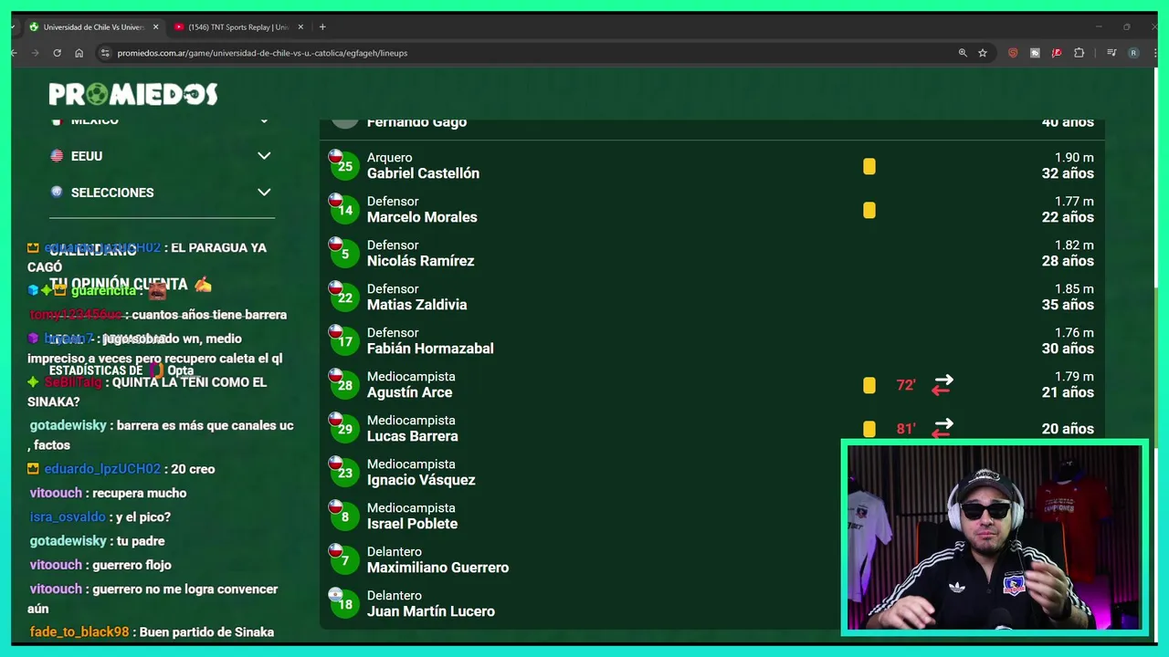This screenshot has height=657, width=1169.
Task: Open player Agustín Arce
Action: click(409, 392)
